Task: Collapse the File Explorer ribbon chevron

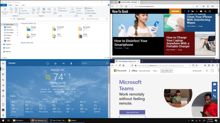Action: pos(106,5)
